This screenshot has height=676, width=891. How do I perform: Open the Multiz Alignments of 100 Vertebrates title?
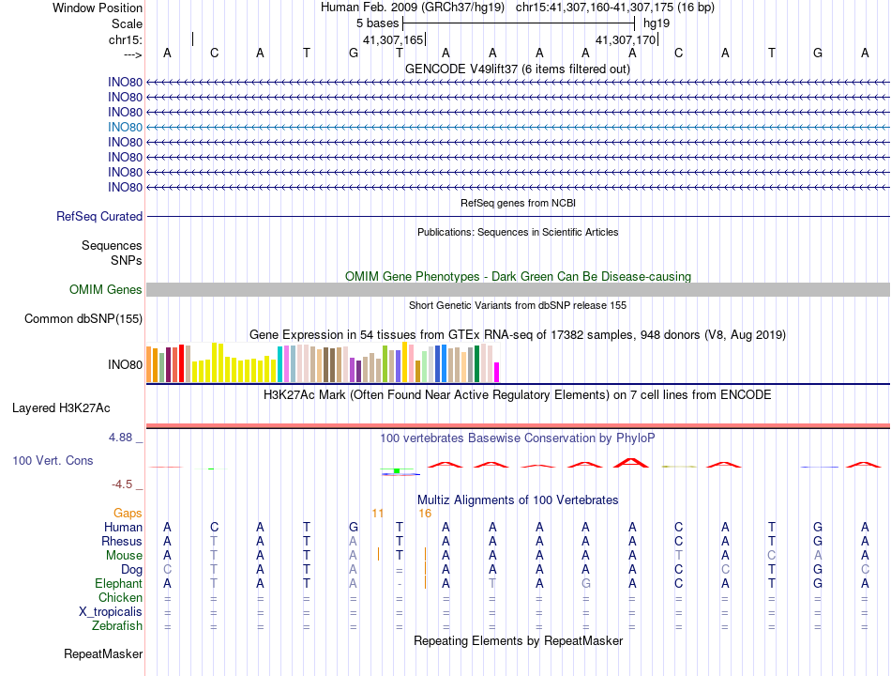[518, 500]
